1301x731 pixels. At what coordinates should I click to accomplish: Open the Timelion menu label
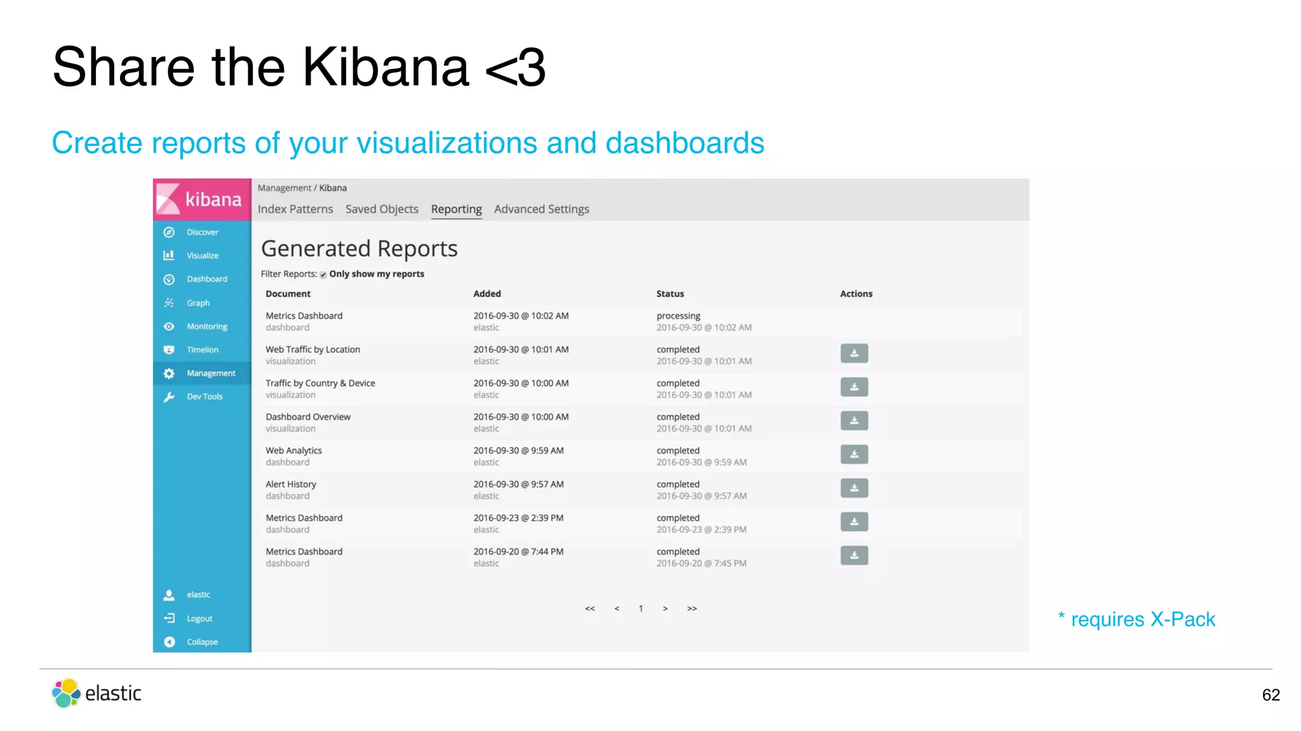pos(203,350)
